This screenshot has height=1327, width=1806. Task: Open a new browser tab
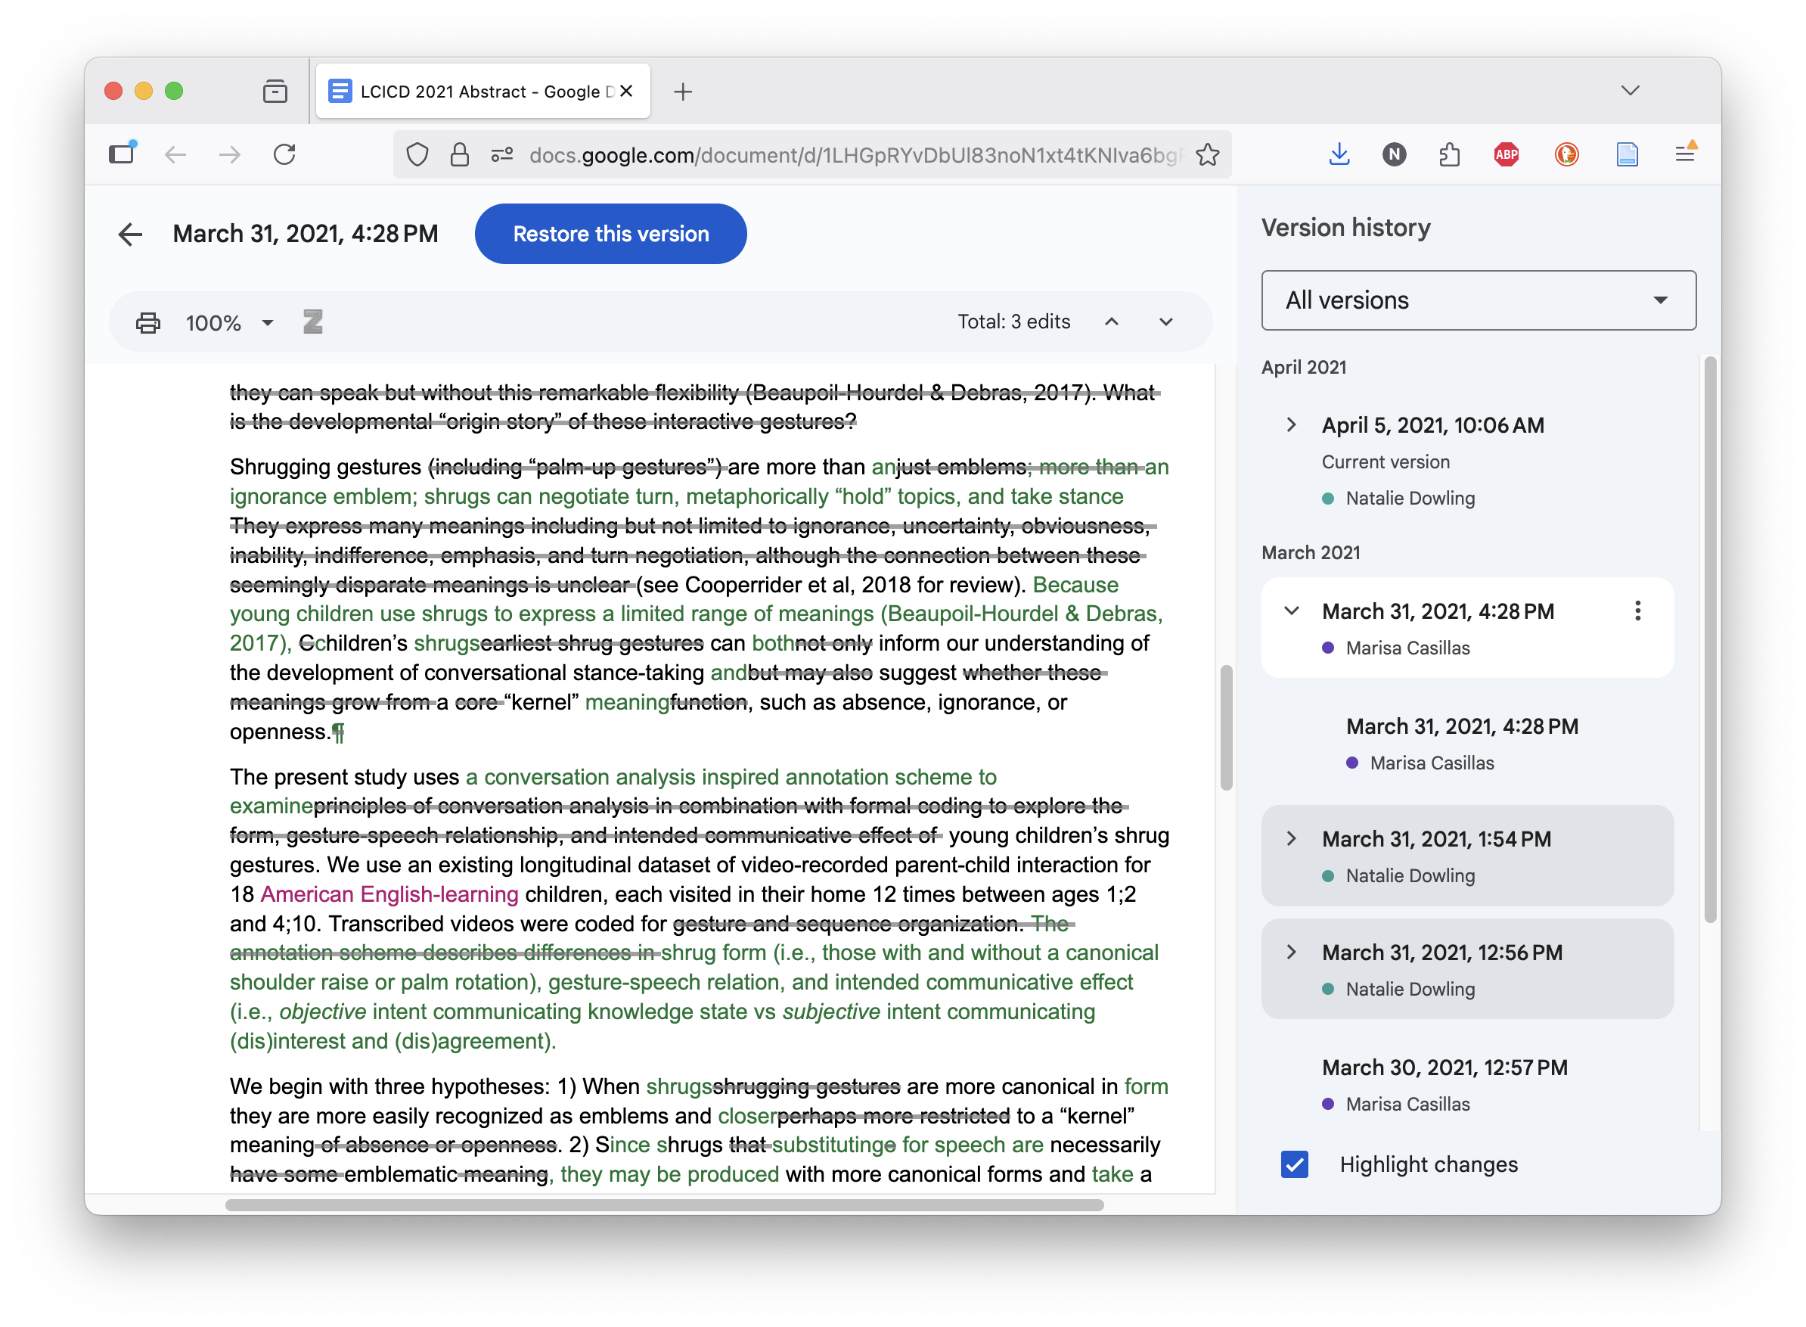[x=683, y=92]
